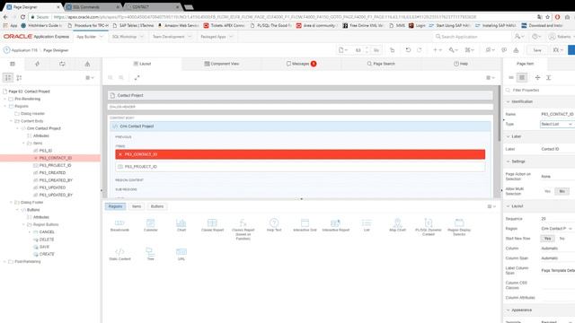This screenshot has height=323, width=575.
Task: Collapse the Layout property group
Action: tap(509, 206)
